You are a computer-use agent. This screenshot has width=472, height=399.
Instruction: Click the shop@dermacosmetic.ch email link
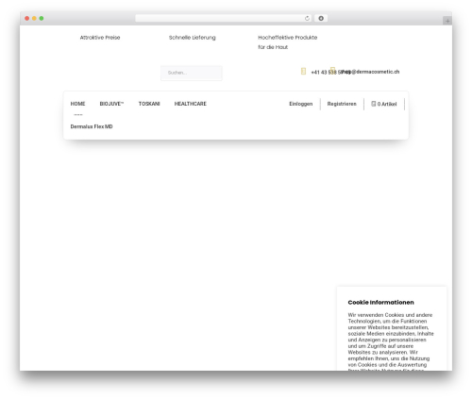(371, 72)
